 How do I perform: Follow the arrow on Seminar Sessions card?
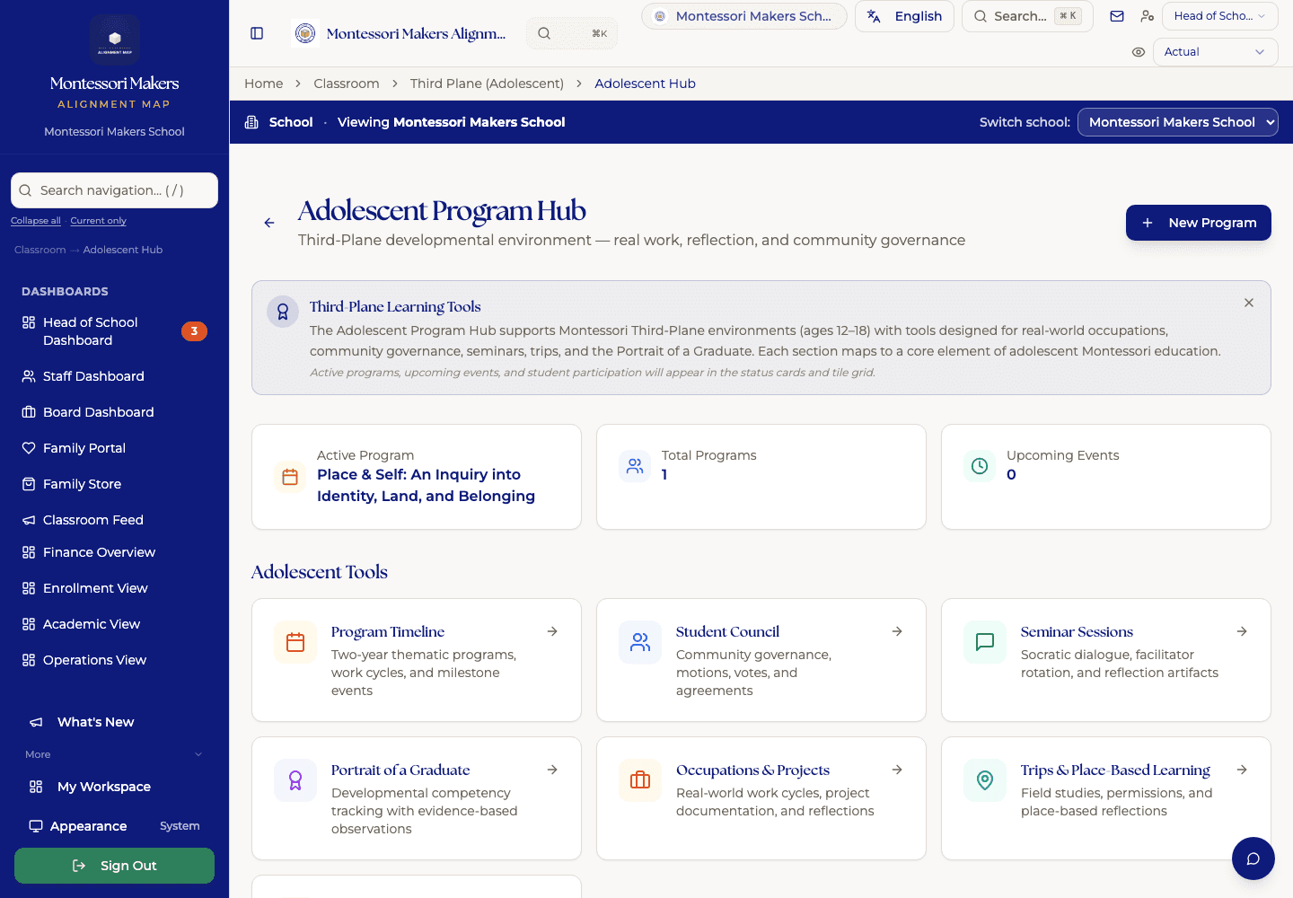1242,631
